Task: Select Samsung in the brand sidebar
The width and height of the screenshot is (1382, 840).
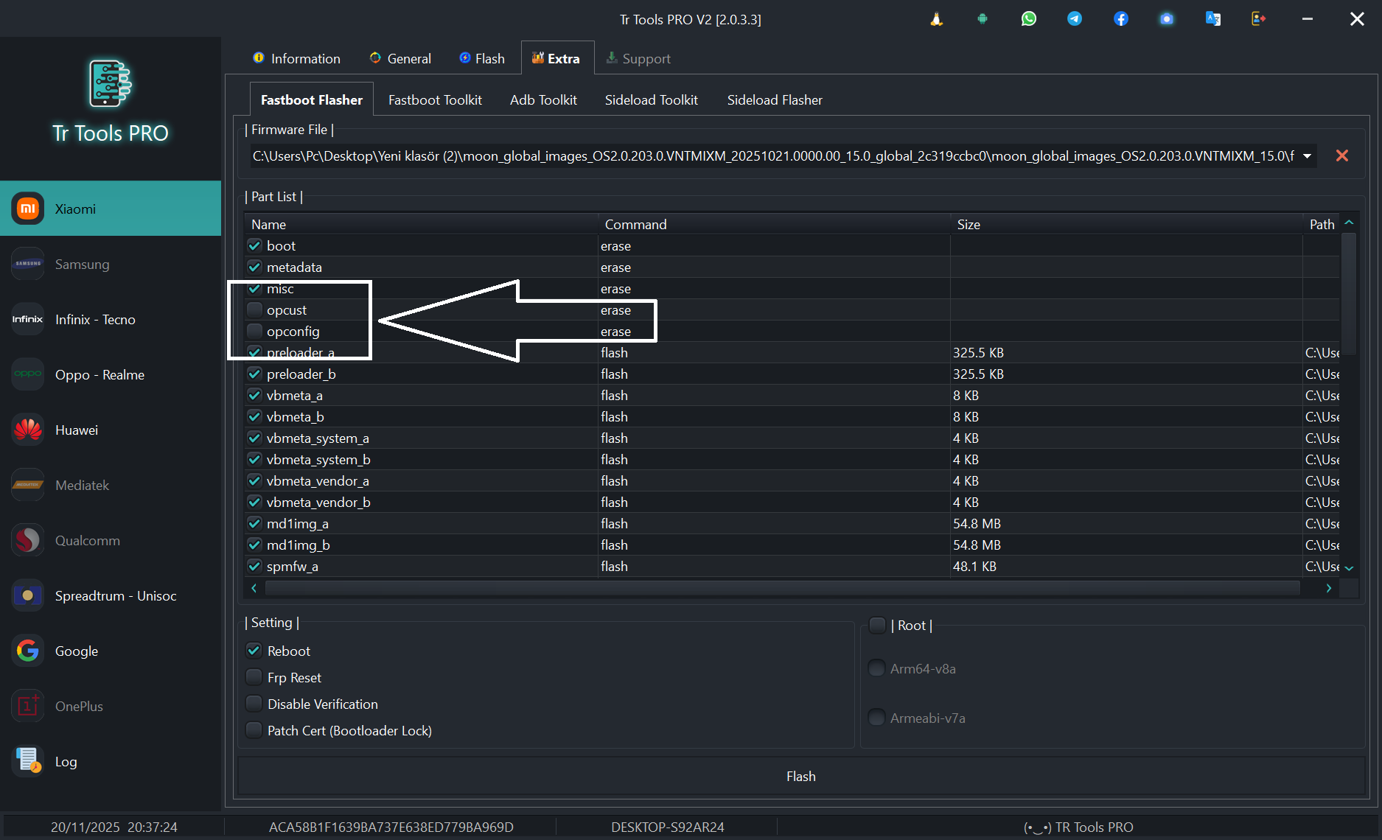Action: tap(111, 264)
